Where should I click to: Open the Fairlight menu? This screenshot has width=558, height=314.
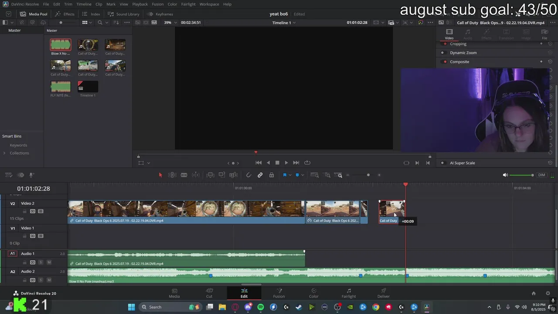pyautogui.click(x=188, y=4)
